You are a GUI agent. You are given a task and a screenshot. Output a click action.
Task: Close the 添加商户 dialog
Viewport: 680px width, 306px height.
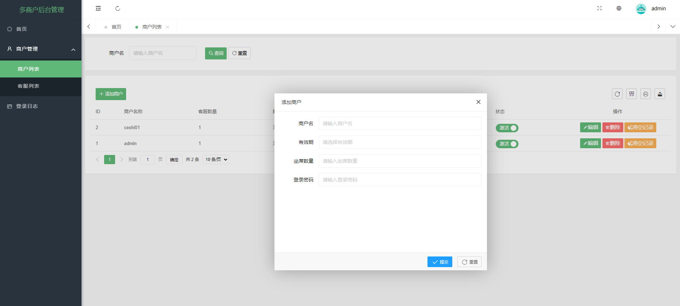click(478, 102)
